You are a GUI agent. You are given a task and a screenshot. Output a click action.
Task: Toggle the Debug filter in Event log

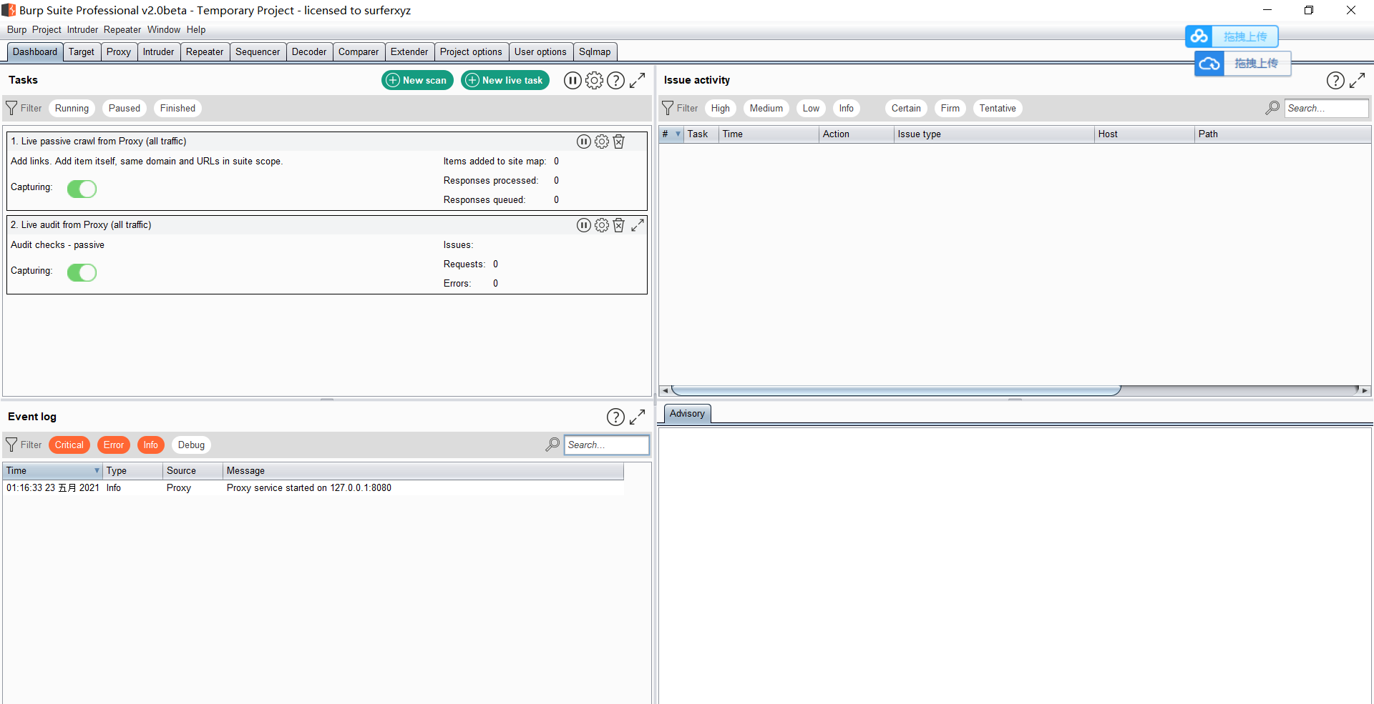click(x=191, y=445)
